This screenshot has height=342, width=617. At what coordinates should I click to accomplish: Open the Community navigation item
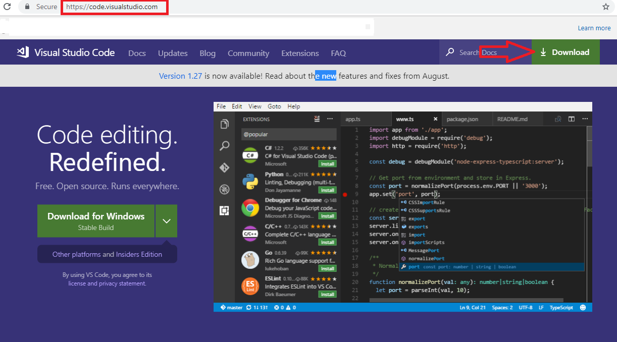pyautogui.click(x=248, y=53)
